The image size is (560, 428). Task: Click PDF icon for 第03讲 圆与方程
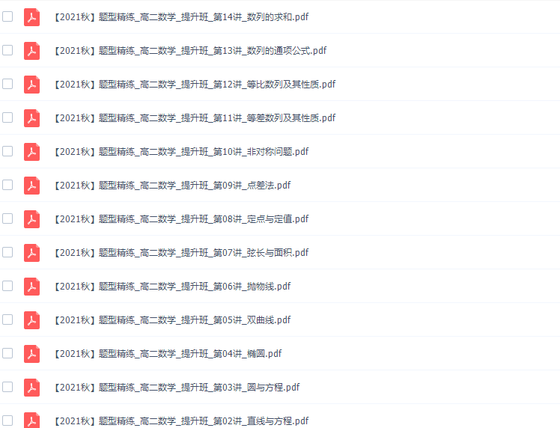31,388
